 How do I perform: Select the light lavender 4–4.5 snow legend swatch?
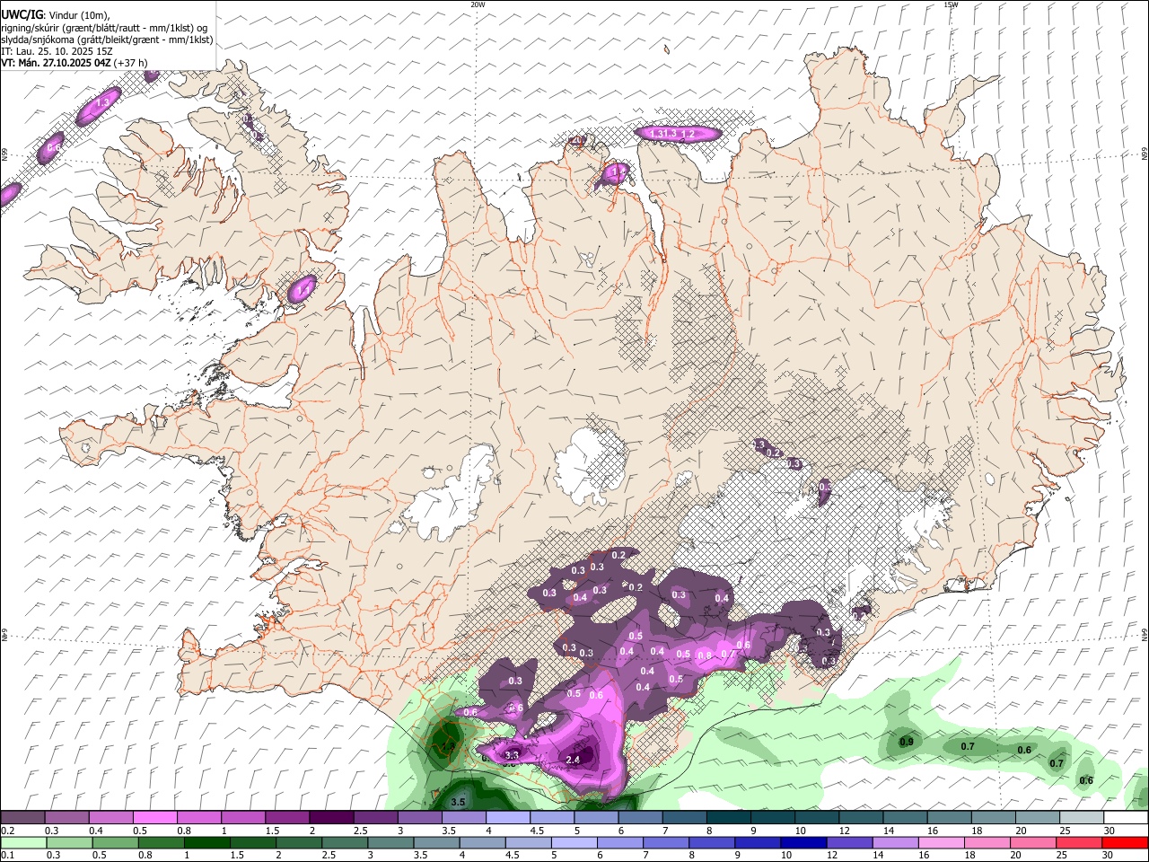pyautogui.click(x=507, y=818)
